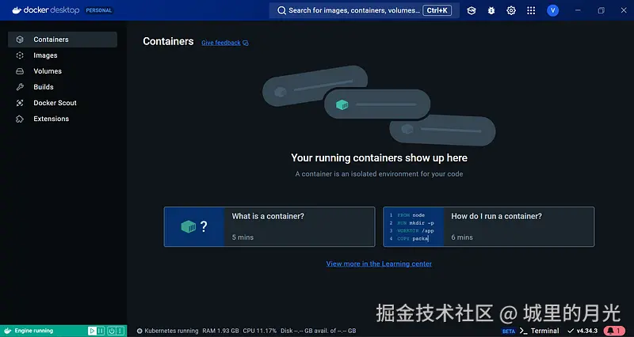
Task: Open the Troubleshoot bug icon
Action: [491, 10]
